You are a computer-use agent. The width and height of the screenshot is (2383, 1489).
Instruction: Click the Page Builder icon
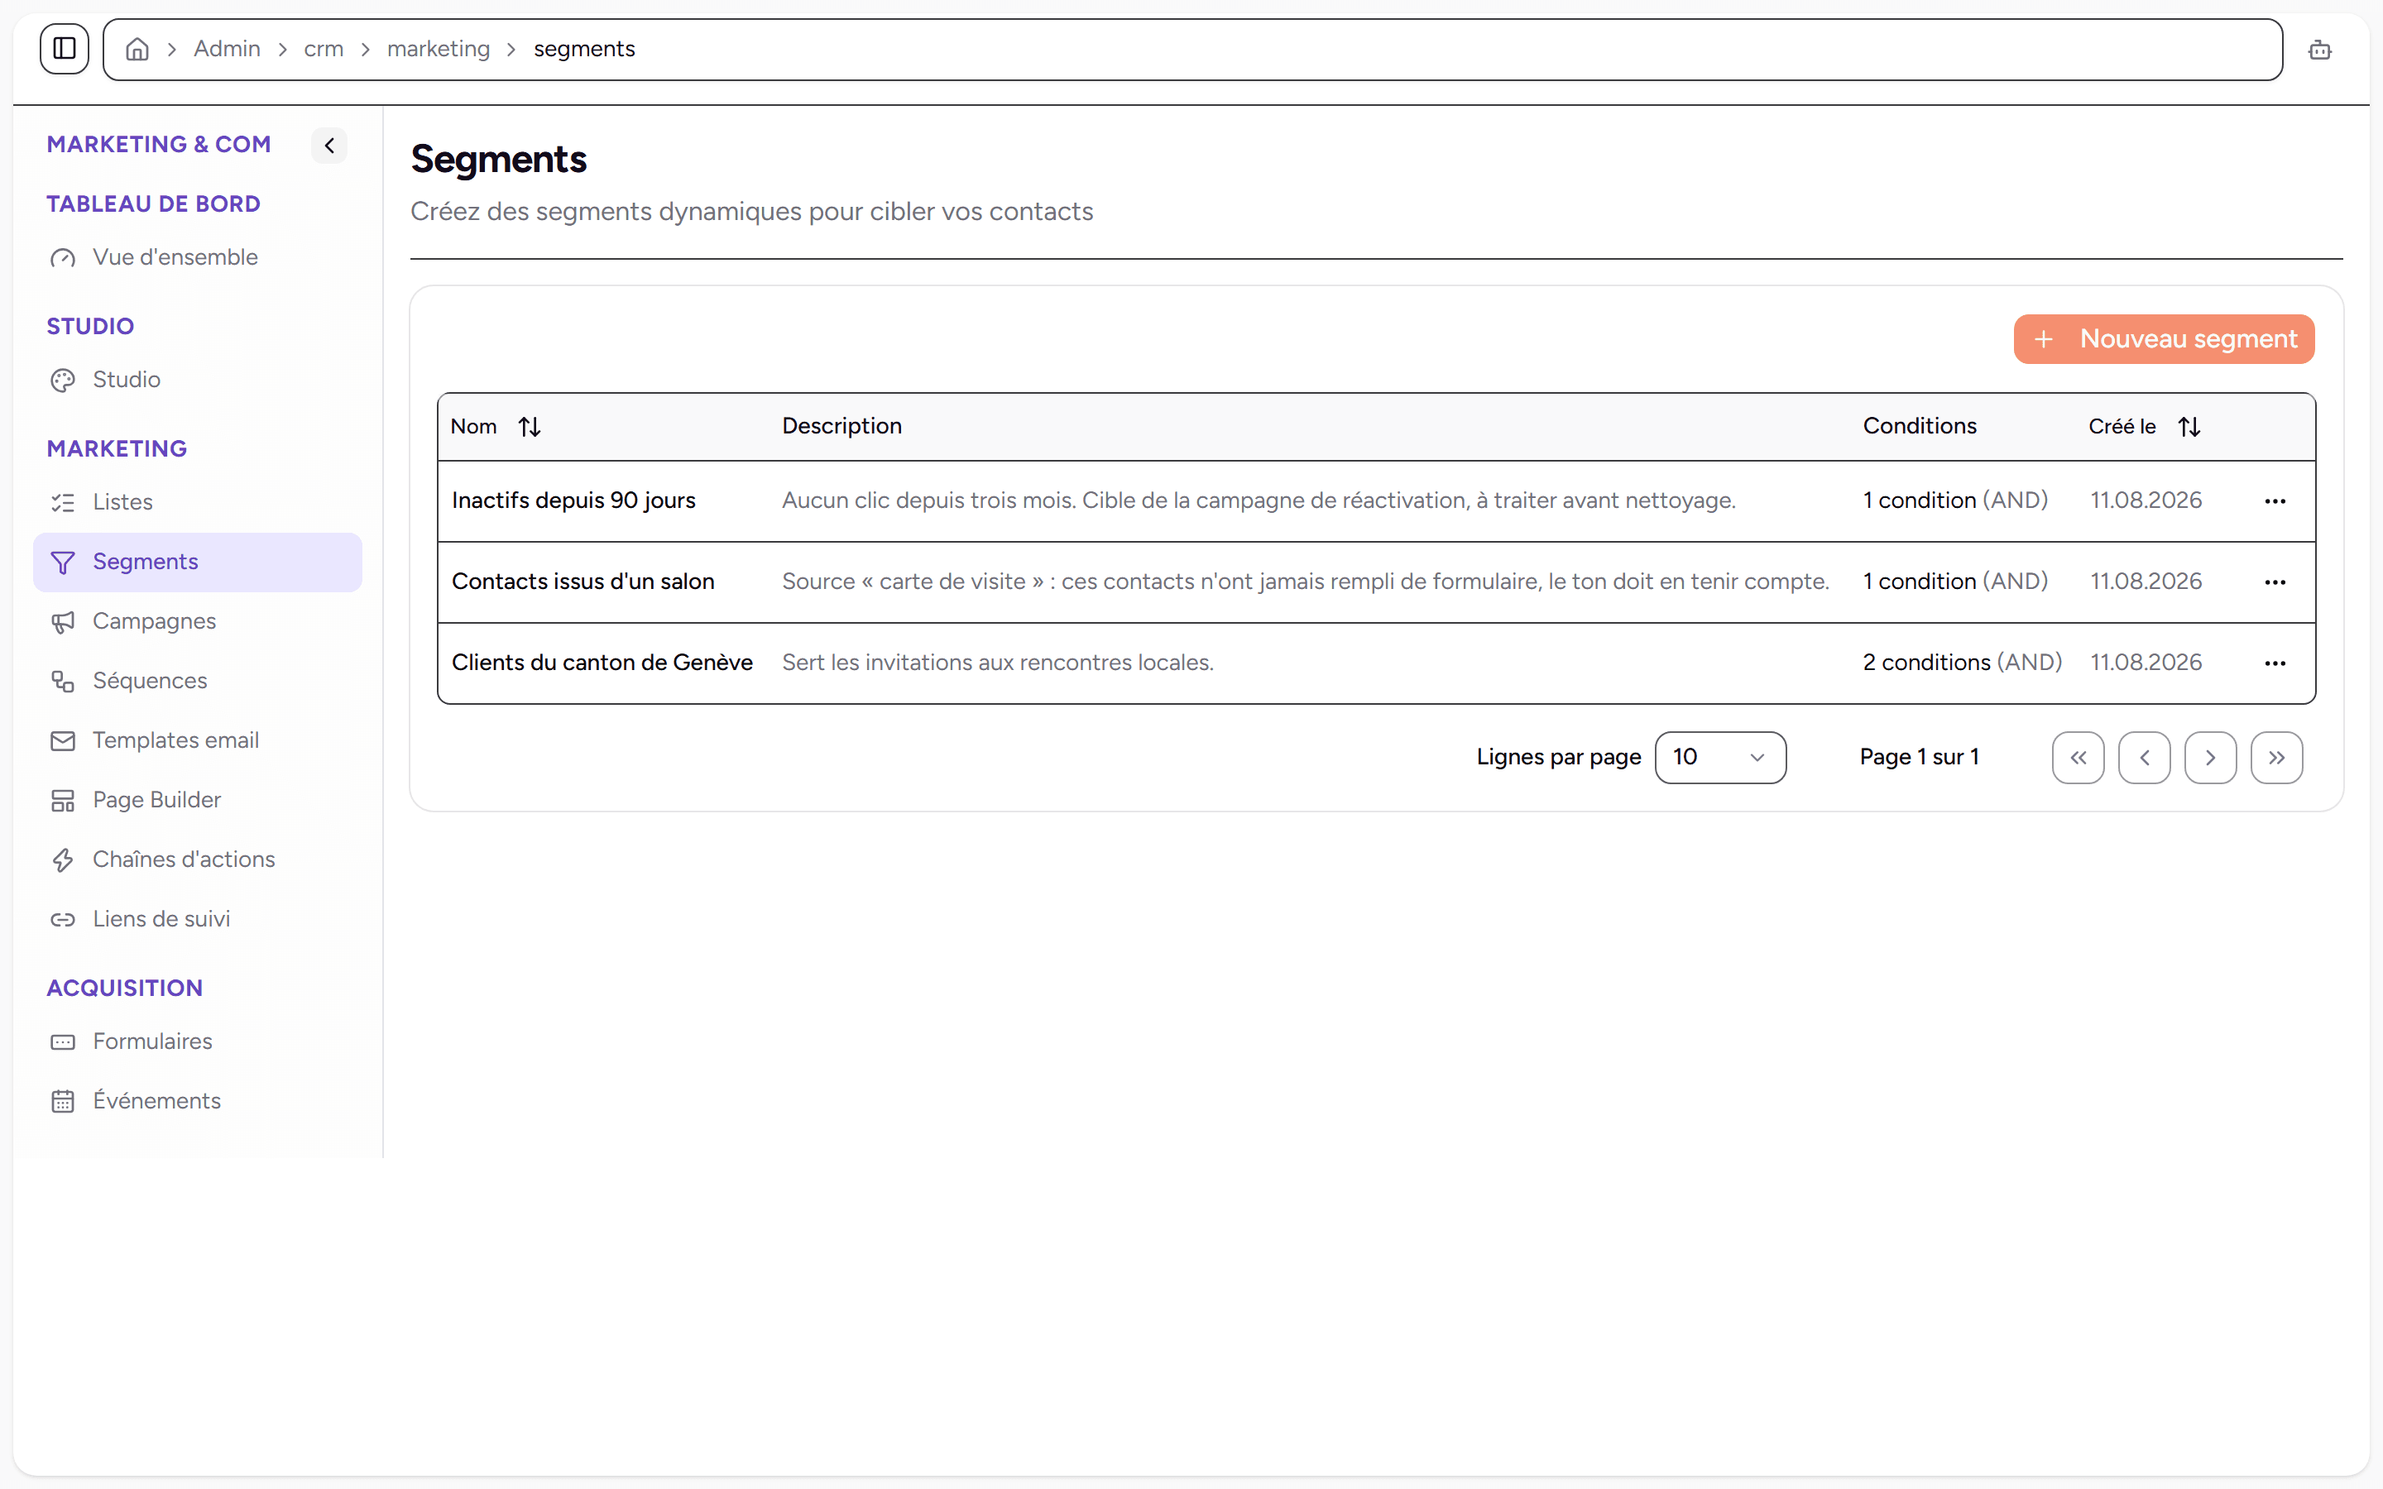[63, 800]
